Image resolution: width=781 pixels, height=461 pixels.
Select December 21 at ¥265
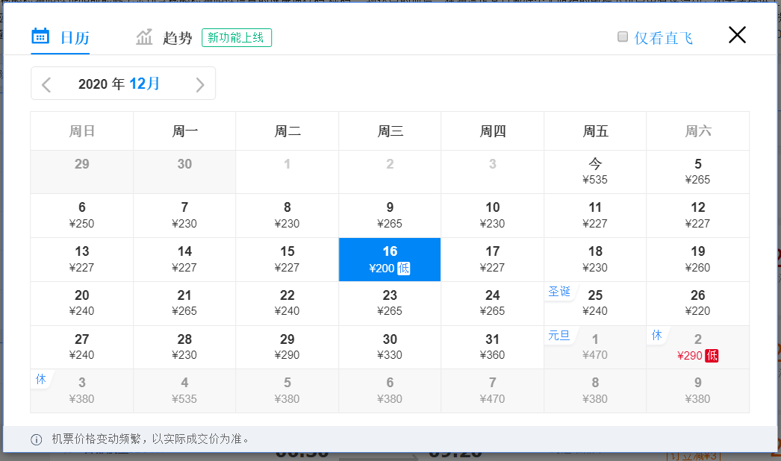[184, 303]
